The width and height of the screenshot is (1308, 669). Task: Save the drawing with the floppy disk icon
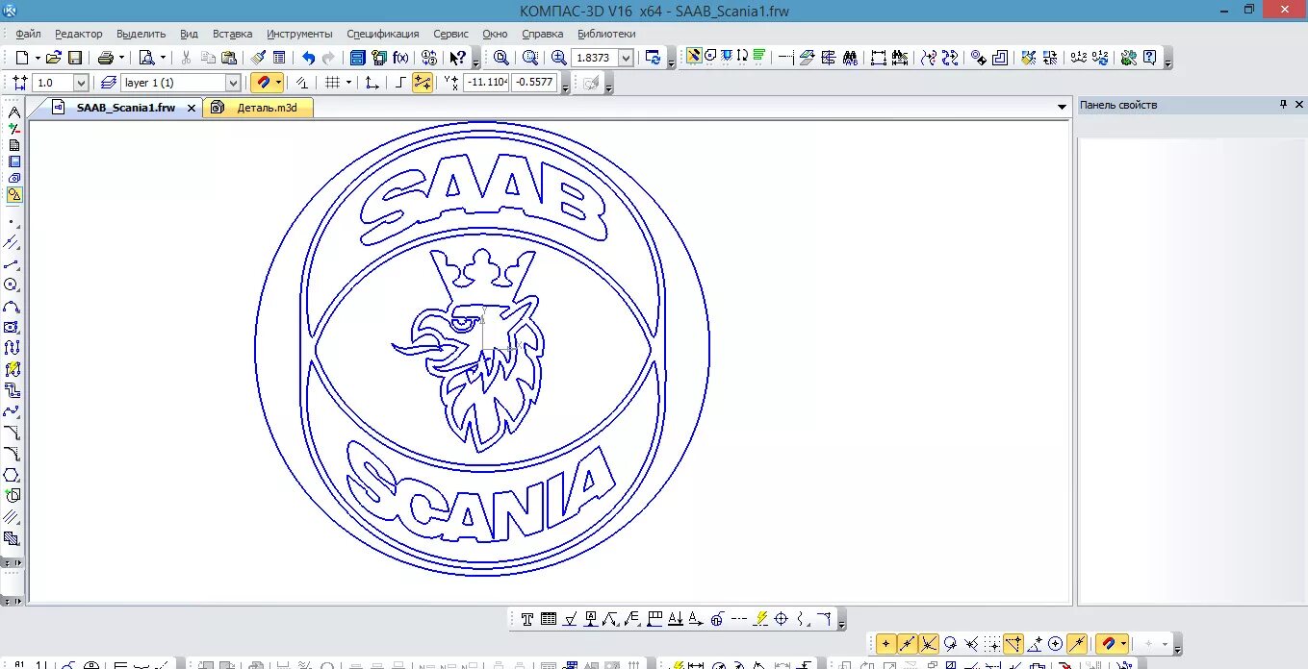point(75,58)
